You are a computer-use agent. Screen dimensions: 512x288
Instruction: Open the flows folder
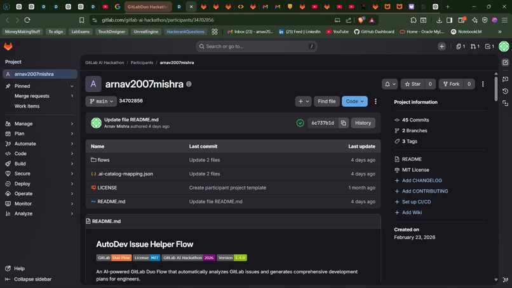103,160
